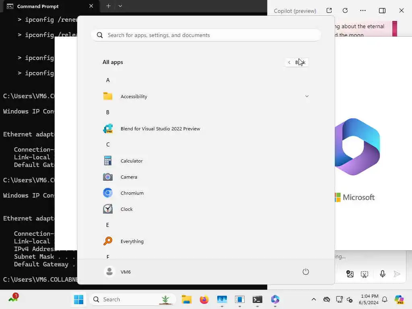412x309 pixels.
Task: Click the network status tray icon
Action: coord(339,299)
